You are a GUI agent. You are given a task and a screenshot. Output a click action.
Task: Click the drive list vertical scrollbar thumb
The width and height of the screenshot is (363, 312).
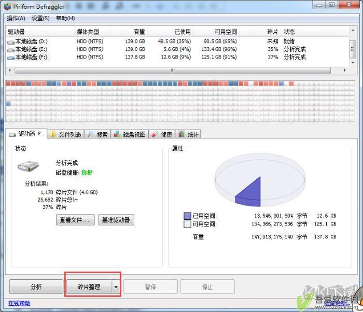[x=353, y=49]
